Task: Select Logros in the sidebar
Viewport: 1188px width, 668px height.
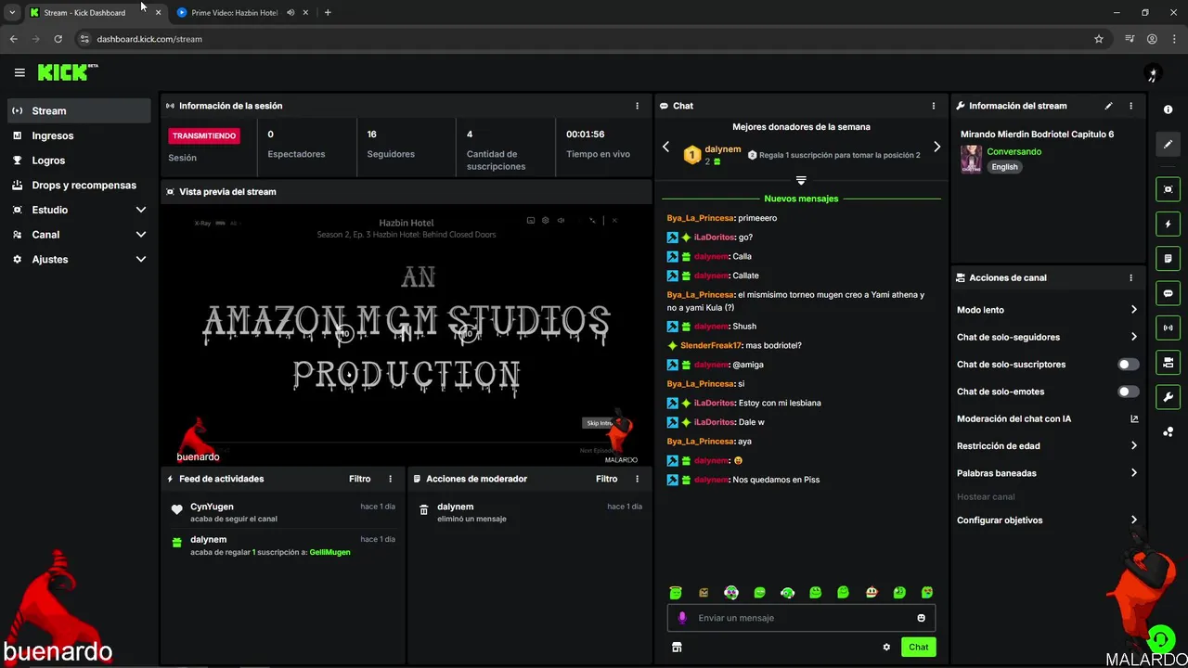Action: click(x=79, y=161)
